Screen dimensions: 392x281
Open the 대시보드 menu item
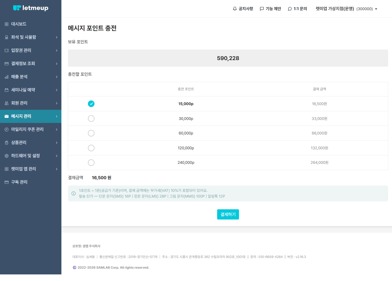[31, 24]
